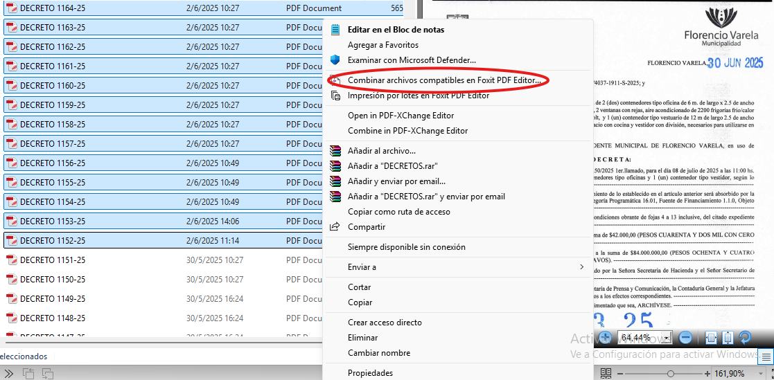The width and height of the screenshot is (774, 380).
Task: Select the file name DECRETO 1159-25
Action: pyautogui.click(x=53, y=105)
